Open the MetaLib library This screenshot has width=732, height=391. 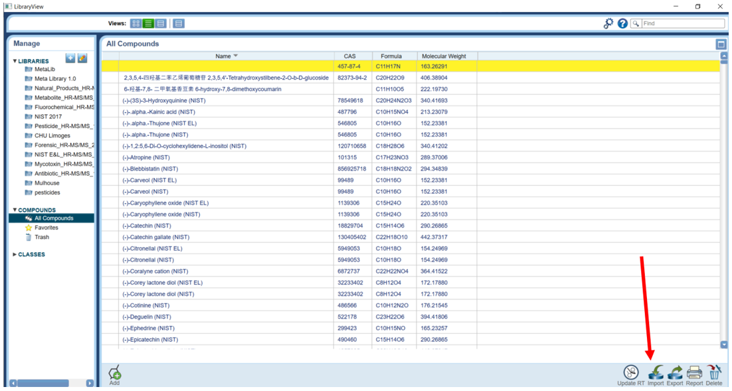point(45,69)
